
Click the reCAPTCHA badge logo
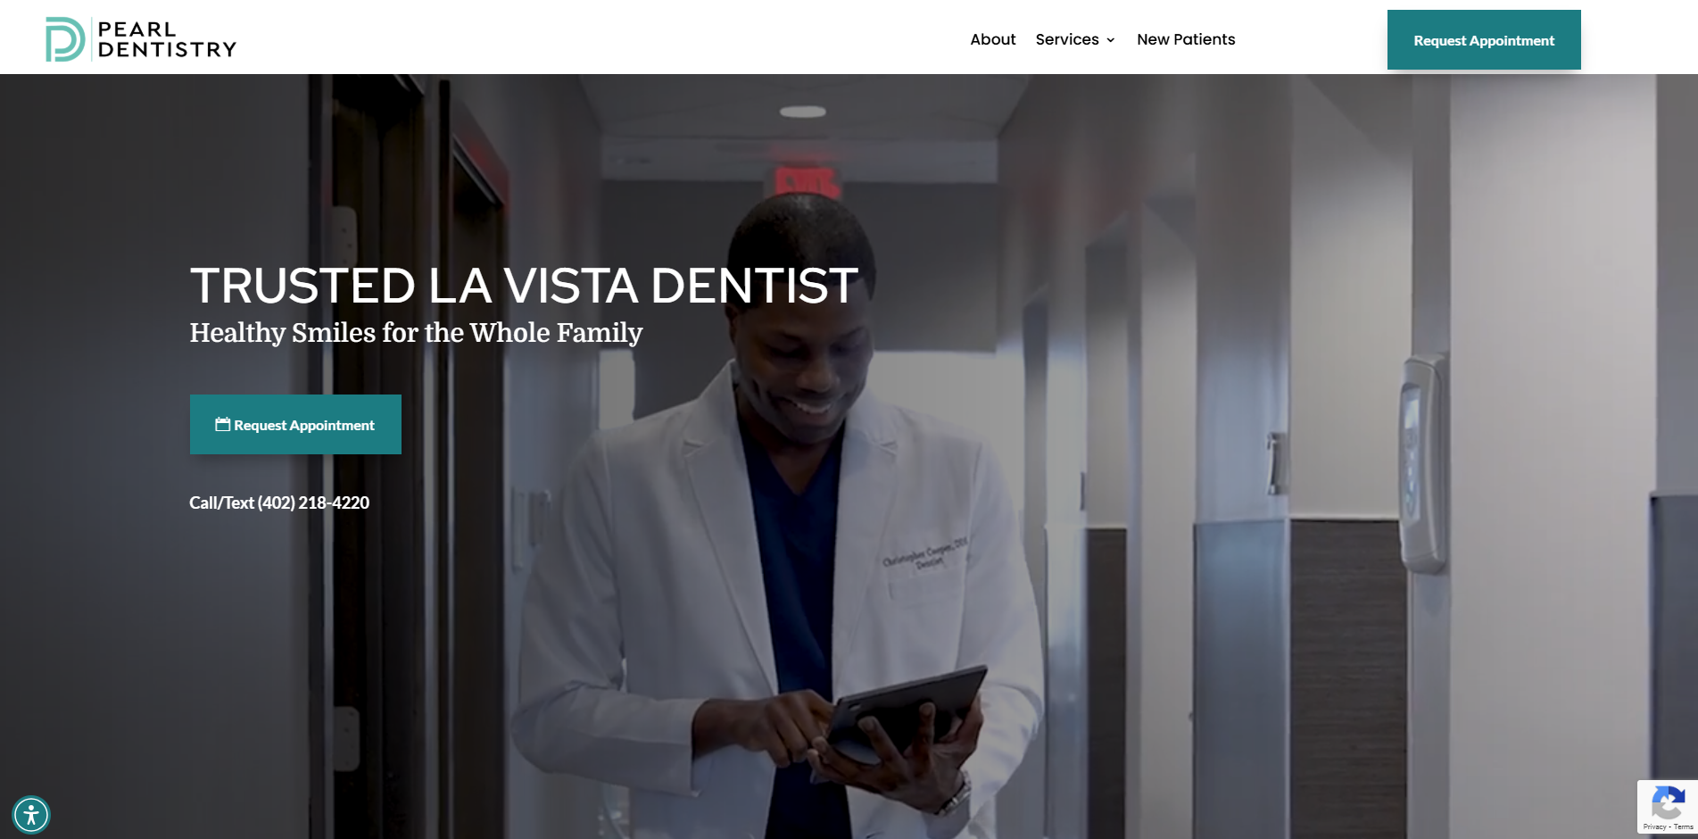point(1668,802)
